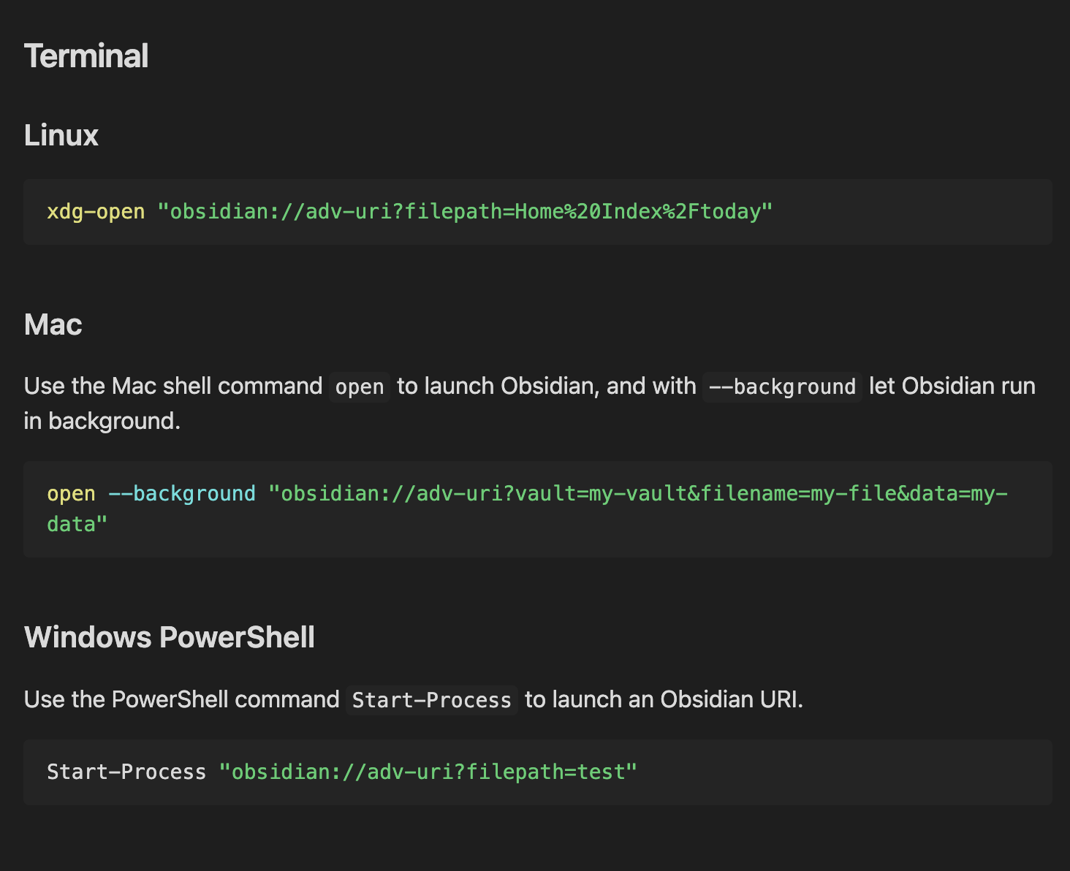The height and width of the screenshot is (871, 1070).
Task: Click 'to launch Obsidian, and with' text
Action: (546, 386)
